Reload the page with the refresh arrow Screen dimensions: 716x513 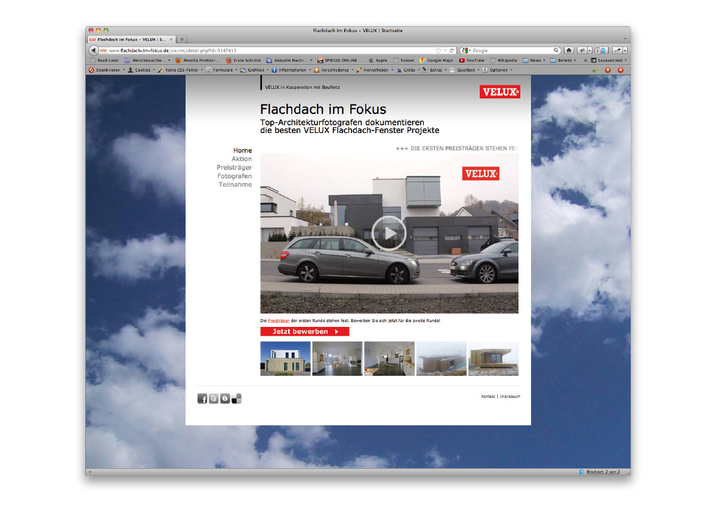coord(452,51)
